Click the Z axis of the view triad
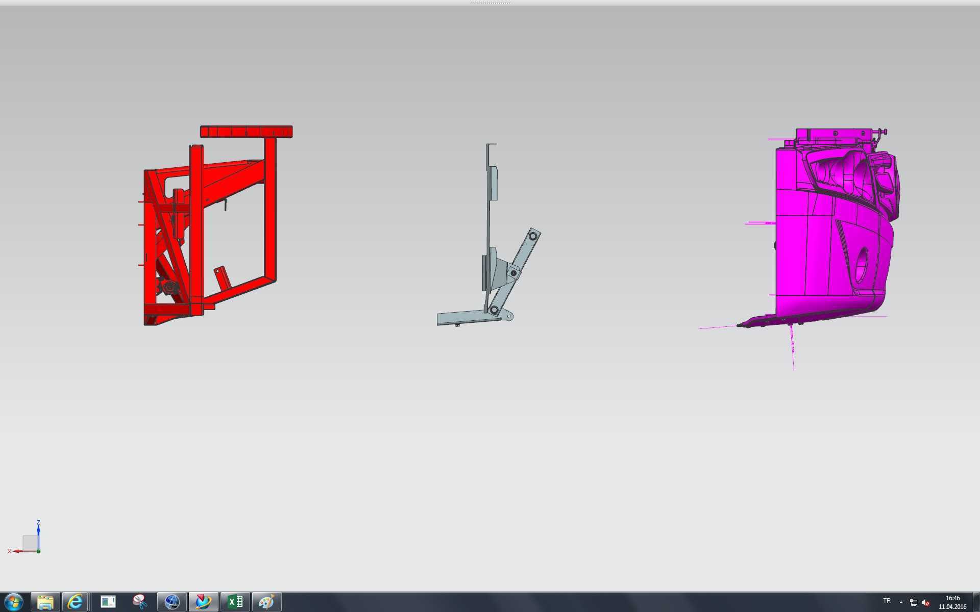The width and height of the screenshot is (980, 612). click(x=38, y=533)
